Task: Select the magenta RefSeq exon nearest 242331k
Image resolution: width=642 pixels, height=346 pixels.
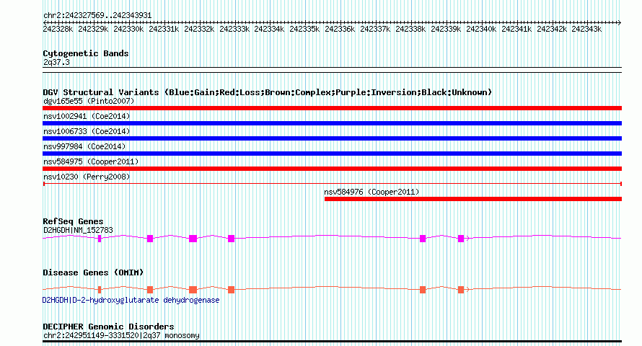Action: click(150, 239)
